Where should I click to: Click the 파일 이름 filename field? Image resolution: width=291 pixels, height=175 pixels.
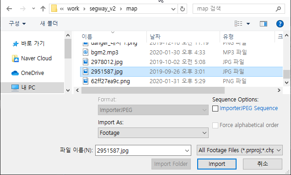143,150
